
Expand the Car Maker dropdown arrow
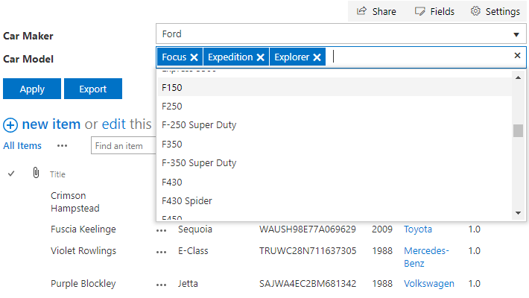(x=516, y=34)
